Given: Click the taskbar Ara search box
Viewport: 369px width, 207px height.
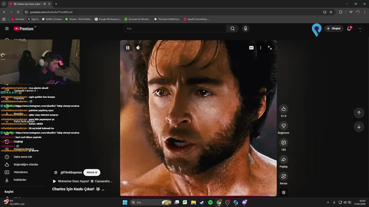Looking at the screenshot, I should [x=151, y=202].
